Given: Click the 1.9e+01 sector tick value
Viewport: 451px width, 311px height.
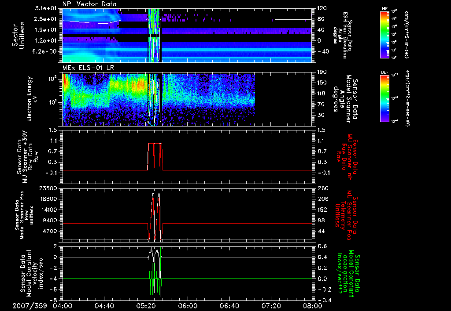Looking at the screenshot, I should coord(45,30).
